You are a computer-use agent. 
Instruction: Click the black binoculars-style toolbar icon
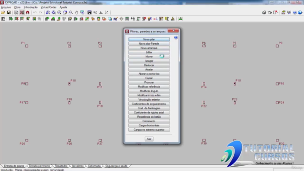pos(89,12)
